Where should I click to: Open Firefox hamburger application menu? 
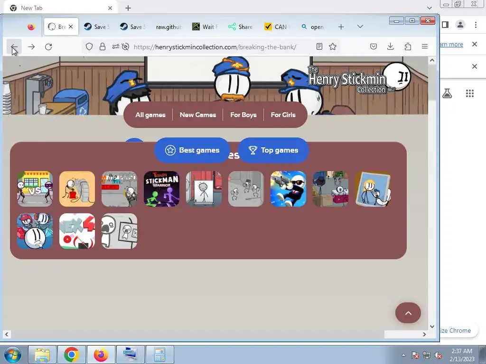(425, 46)
